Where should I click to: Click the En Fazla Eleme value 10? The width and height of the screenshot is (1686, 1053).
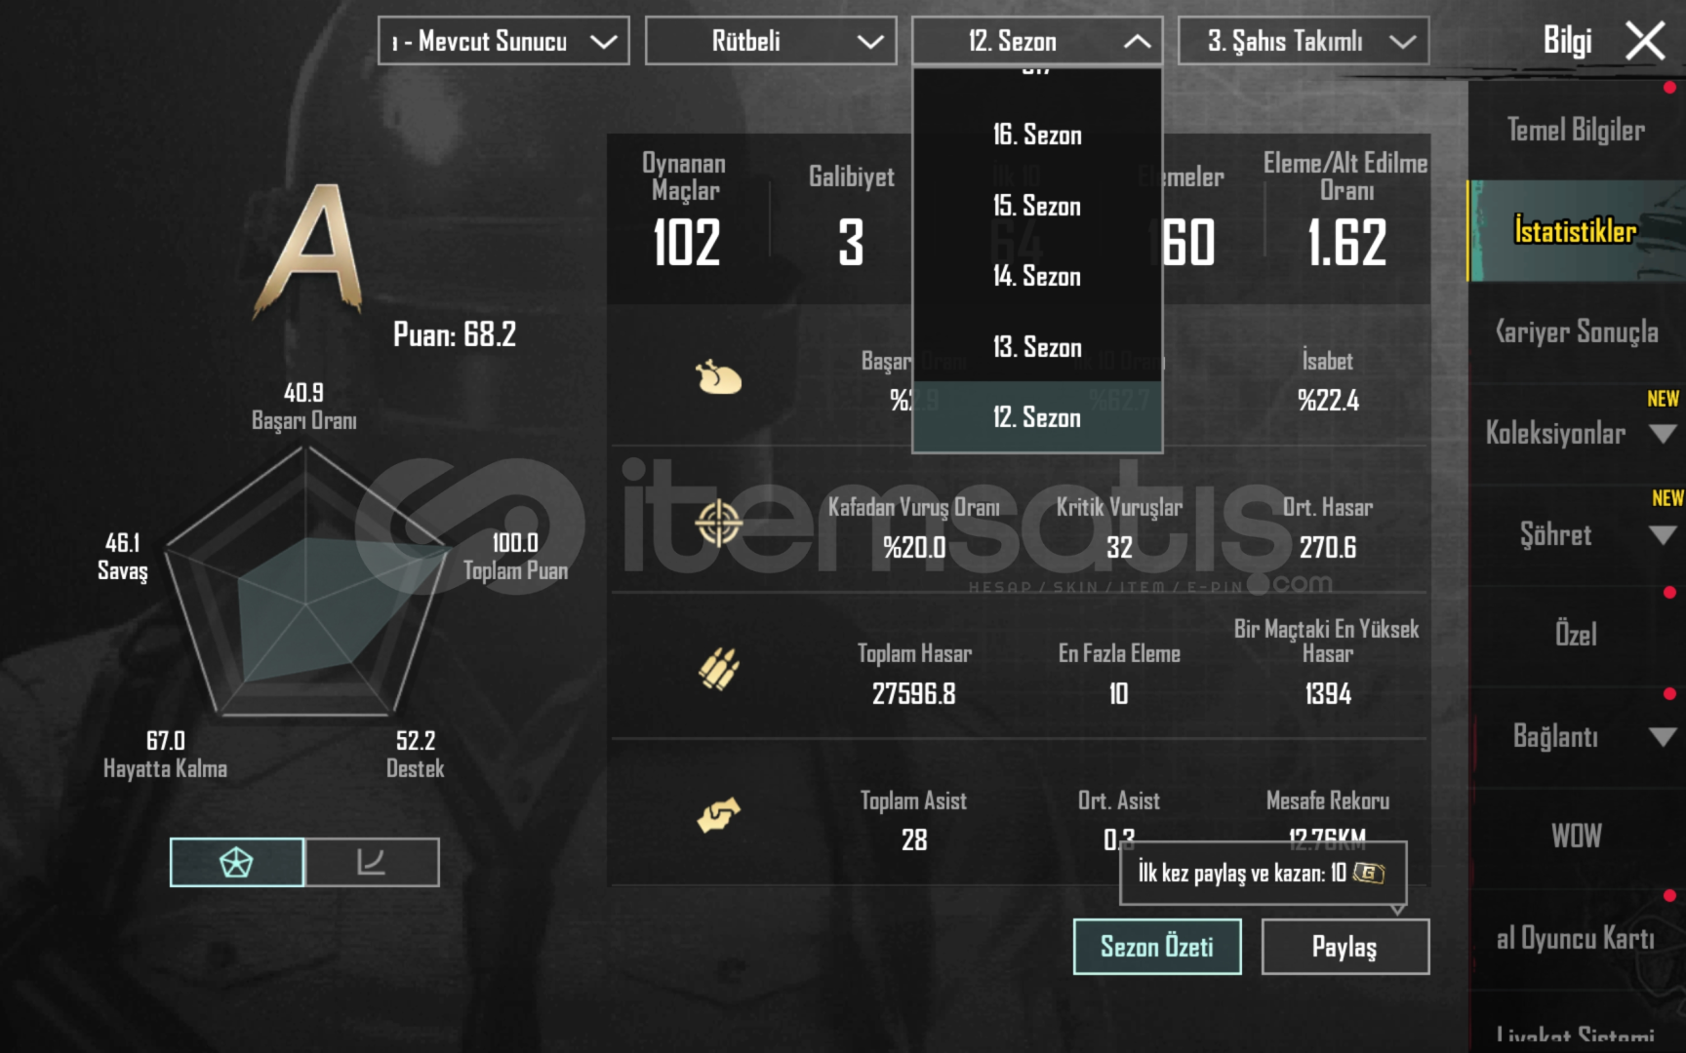coord(1119,694)
